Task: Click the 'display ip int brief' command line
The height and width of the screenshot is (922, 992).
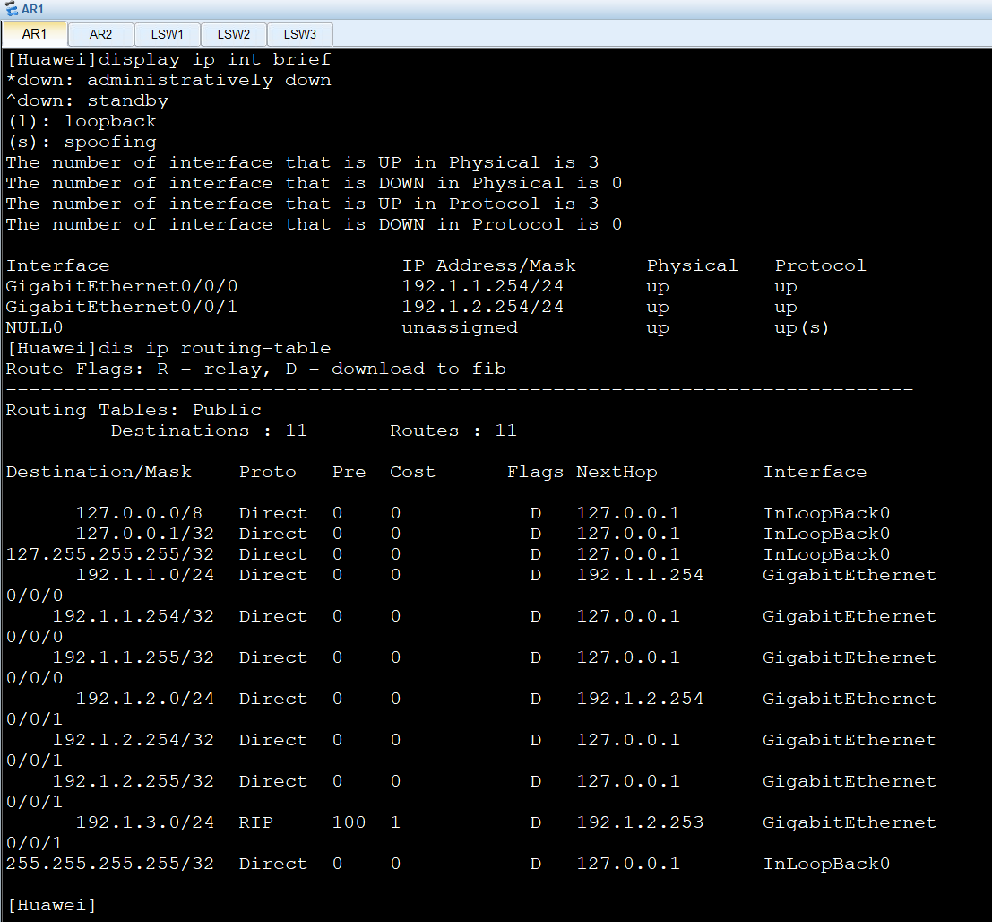Action: pyautogui.click(x=168, y=60)
